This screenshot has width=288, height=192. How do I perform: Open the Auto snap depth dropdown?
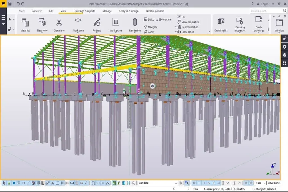pos(260,183)
